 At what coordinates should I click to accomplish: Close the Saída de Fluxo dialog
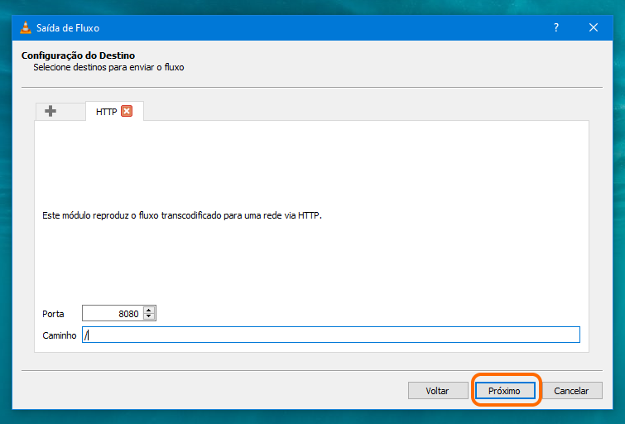click(593, 27)
